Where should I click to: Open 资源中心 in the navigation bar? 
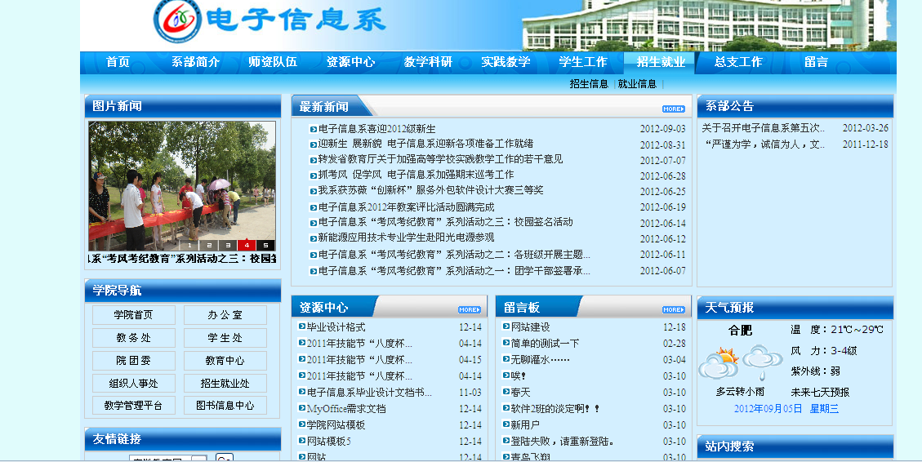(x=350, y=62)
